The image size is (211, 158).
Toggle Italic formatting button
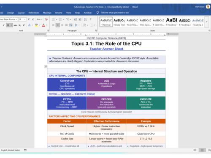(x=4, y=25)
